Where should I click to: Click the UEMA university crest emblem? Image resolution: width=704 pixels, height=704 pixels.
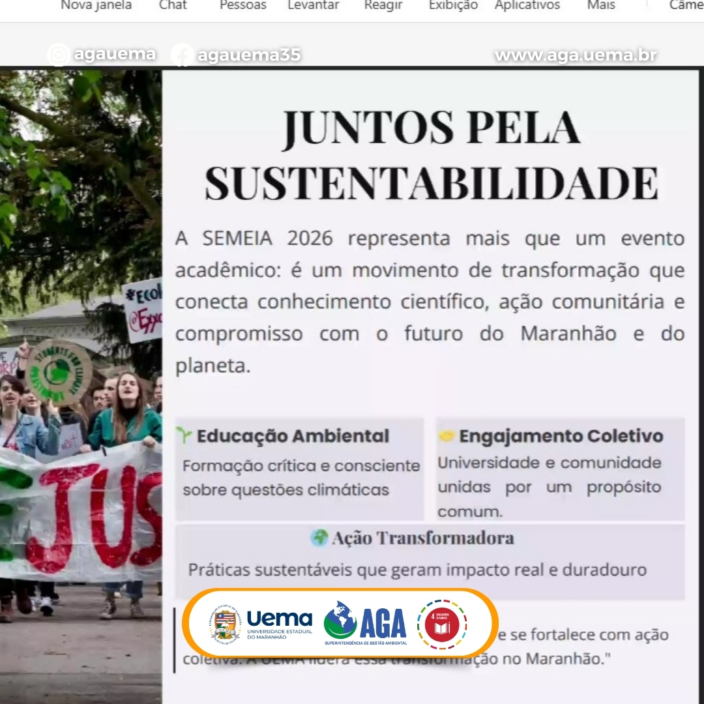pyautogui.click(x=226, y=624)
